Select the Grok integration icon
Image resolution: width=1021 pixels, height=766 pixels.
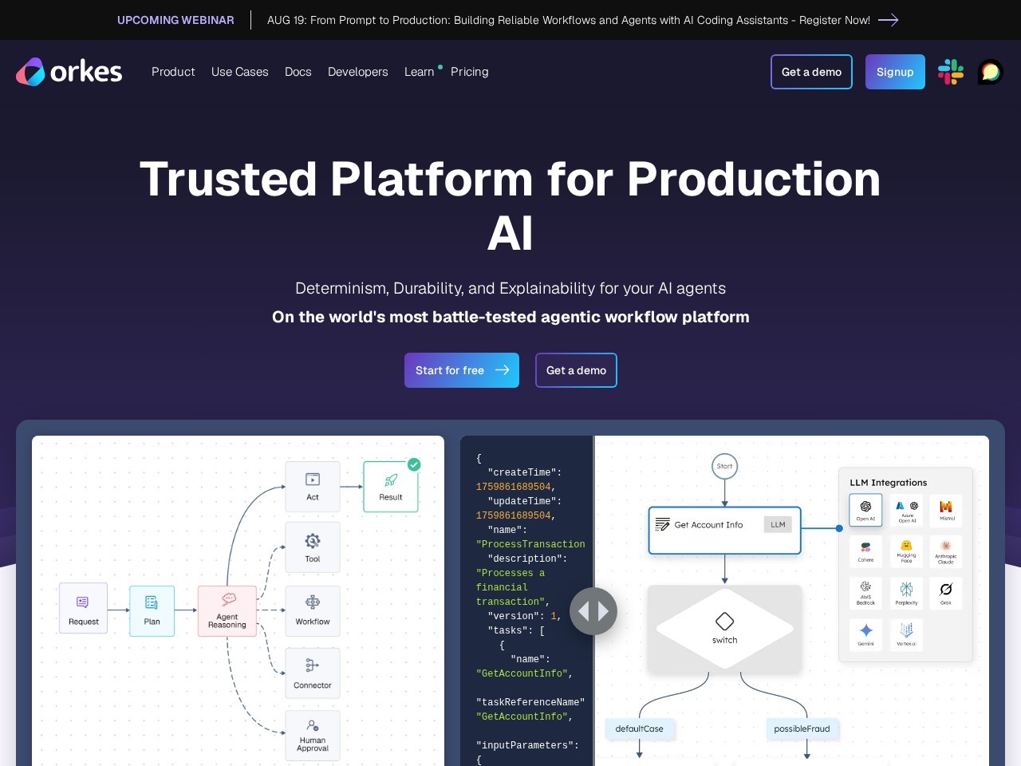947,594
